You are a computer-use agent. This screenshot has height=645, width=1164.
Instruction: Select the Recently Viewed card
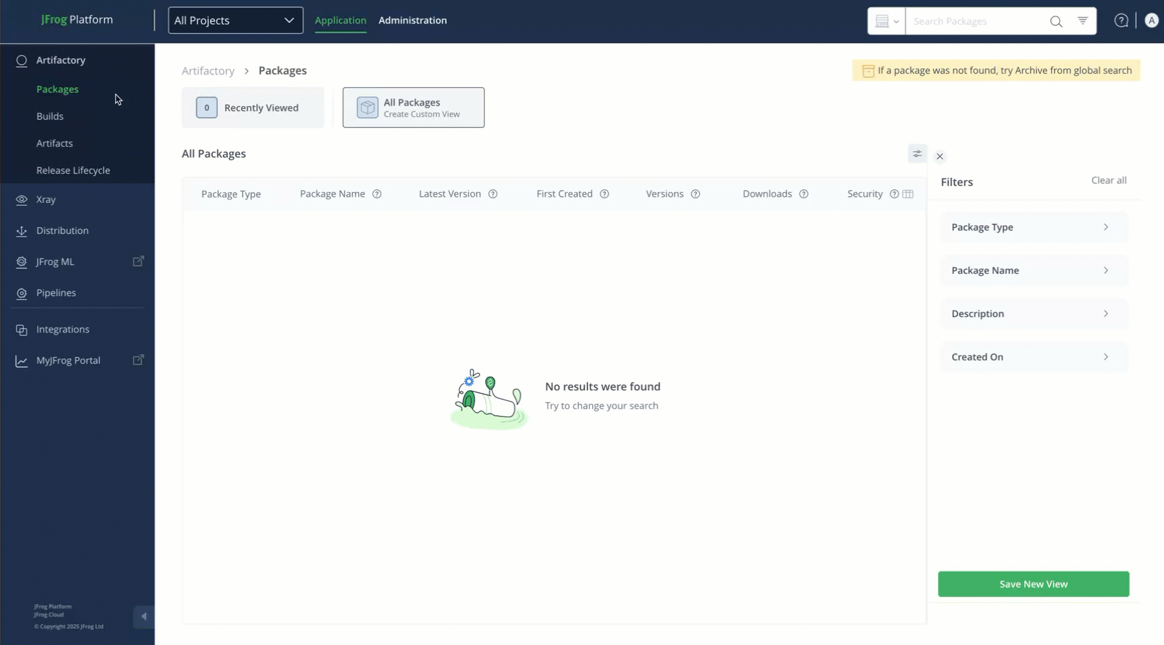coord(253,107)
